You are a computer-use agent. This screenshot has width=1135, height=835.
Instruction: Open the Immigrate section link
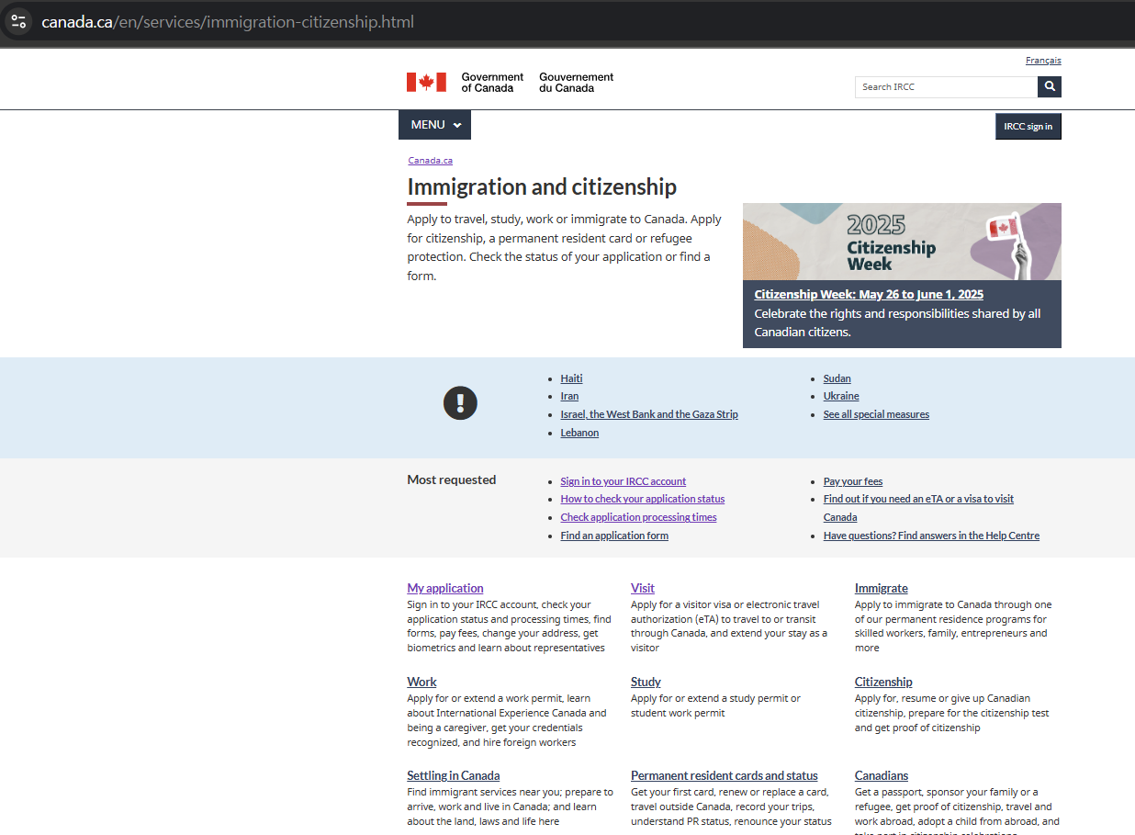[881, 588]
